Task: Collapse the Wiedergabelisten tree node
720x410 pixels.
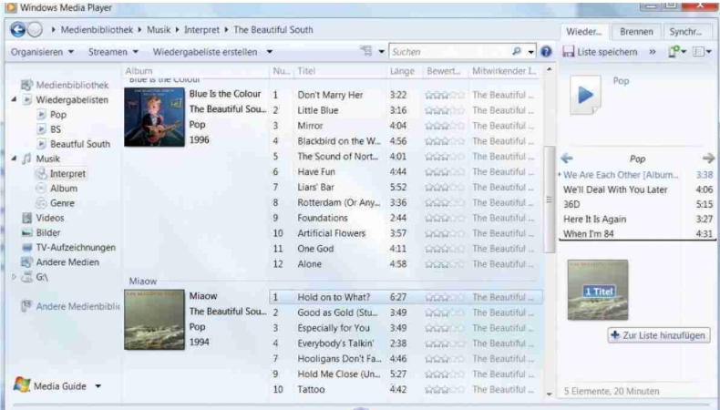Action: (14, 99)
